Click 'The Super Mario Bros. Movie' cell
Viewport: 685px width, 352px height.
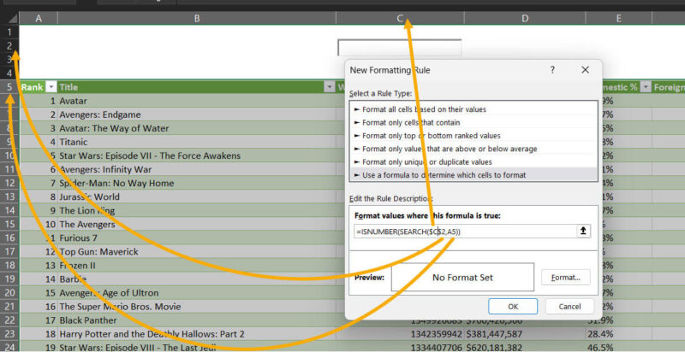[197, 307]
